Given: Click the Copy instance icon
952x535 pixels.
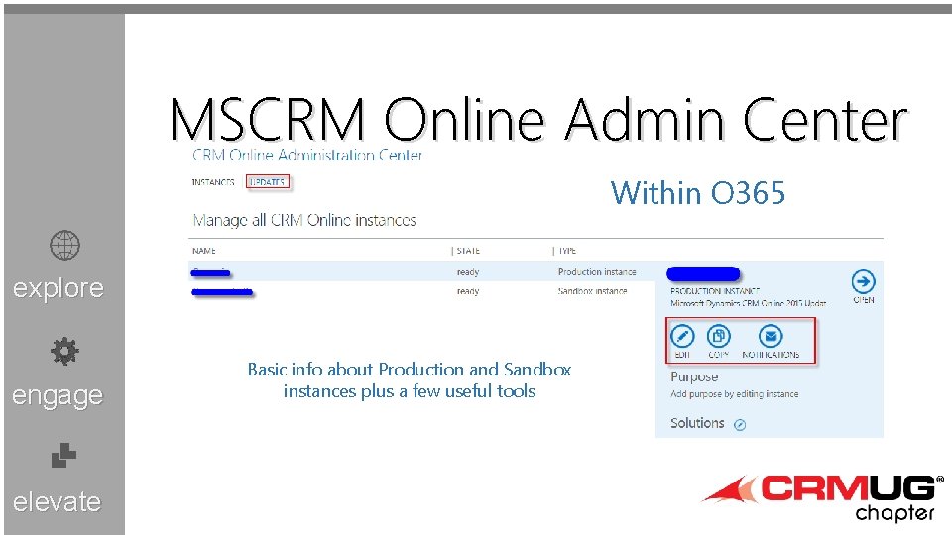Looking at the screenshot, I should click(719, 336).
